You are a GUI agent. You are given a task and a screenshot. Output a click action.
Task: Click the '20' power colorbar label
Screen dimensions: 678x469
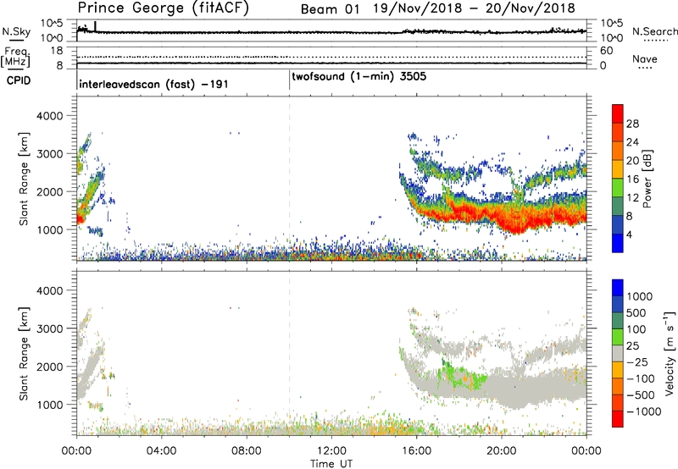click(632, 161)
